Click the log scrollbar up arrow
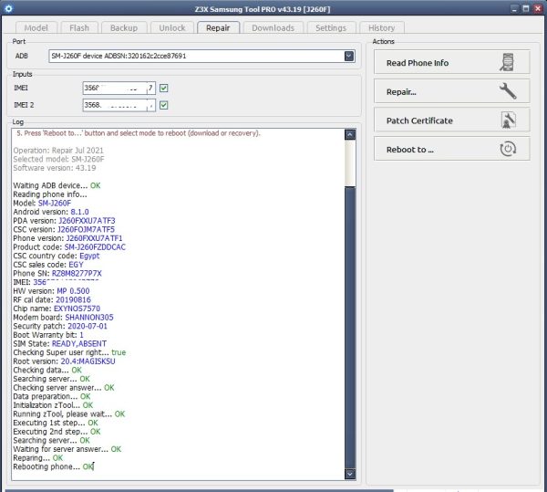Viewport: 547px width, 492px height. point(350,134)
